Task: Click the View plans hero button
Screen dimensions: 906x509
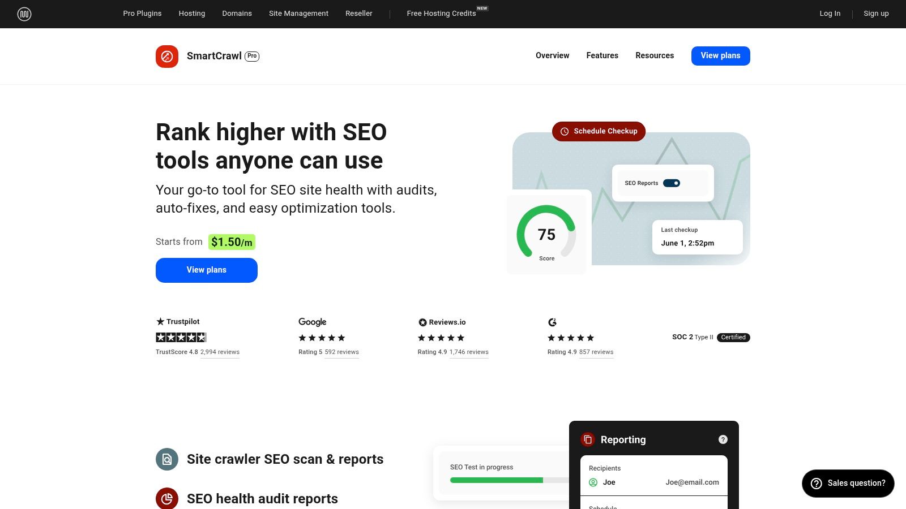Action: [x=206, y=270]
